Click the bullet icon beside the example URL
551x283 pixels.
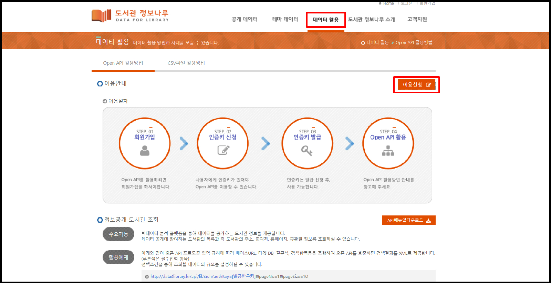(147, 276)
